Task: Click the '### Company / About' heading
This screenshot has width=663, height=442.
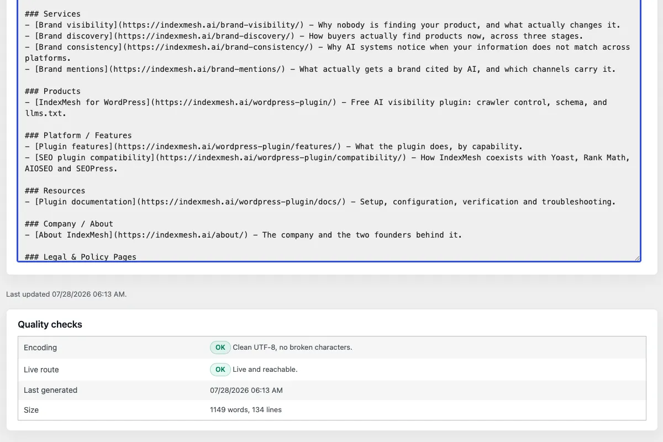Action: coord(69,224)
